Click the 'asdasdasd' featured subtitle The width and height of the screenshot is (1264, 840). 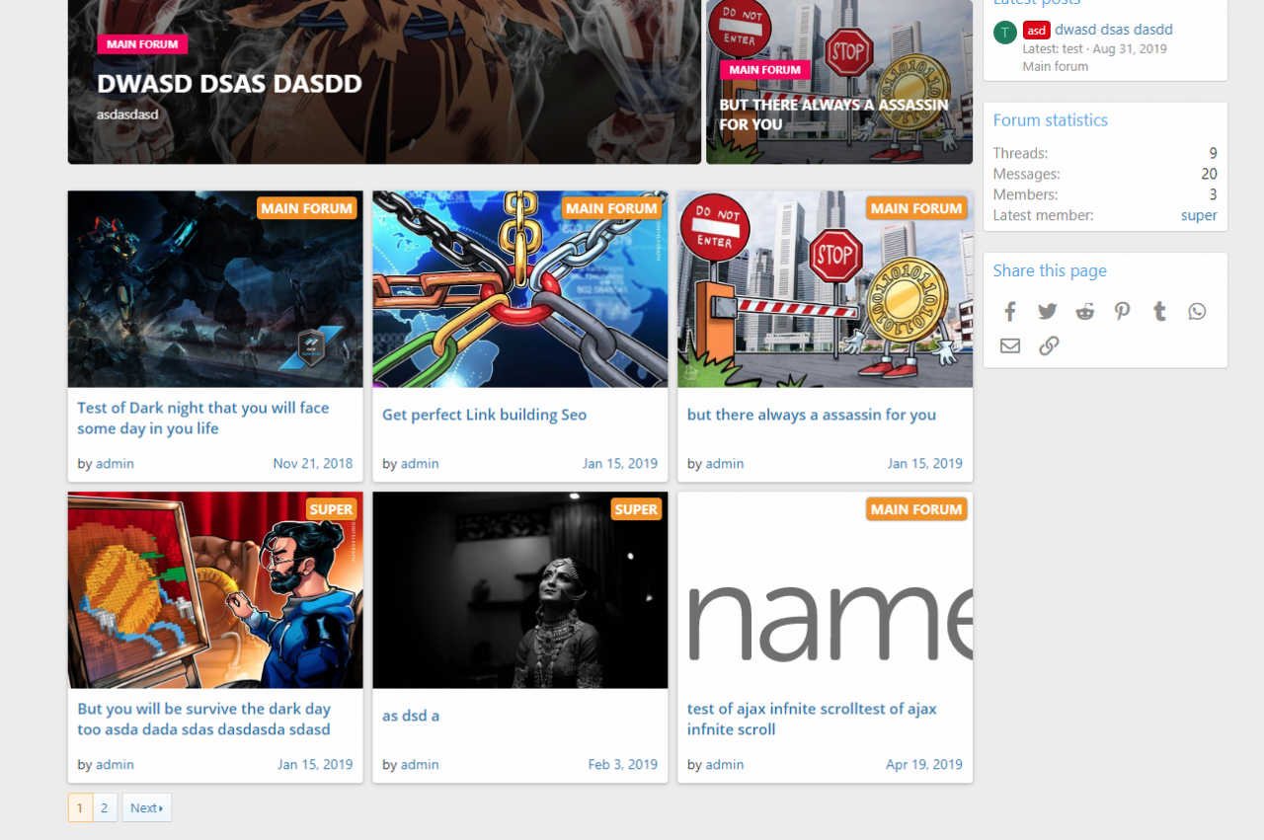click(x=127, y=115)
